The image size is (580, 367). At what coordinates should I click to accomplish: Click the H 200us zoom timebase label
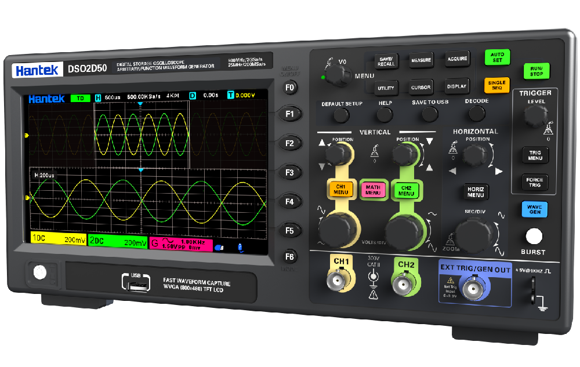(45, 175)
